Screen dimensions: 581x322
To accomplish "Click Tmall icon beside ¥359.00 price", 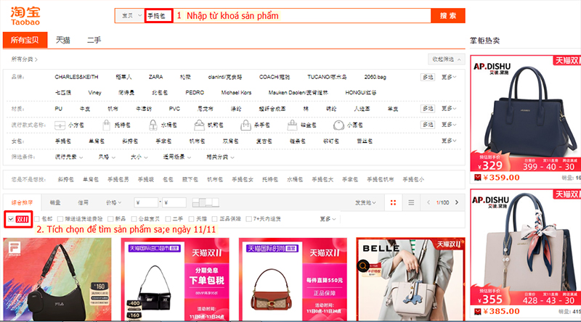I will click(x=478, y=177).
